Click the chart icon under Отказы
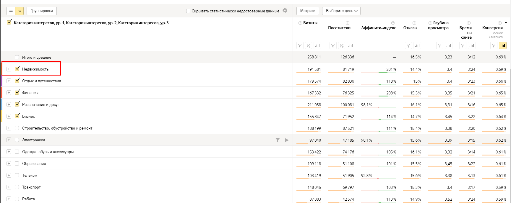The width and height of the screenshot is (511, 203). 417,46
